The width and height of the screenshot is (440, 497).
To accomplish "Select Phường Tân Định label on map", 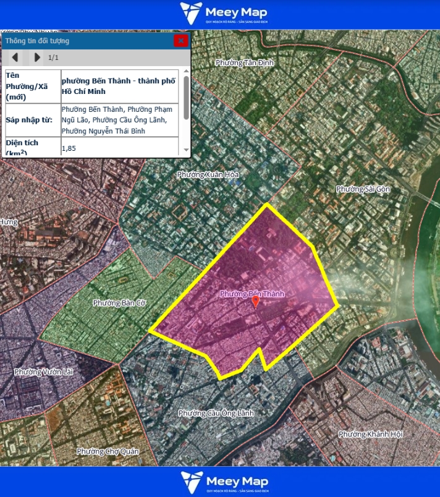I will pyautogui.click(x=244, y=62).
